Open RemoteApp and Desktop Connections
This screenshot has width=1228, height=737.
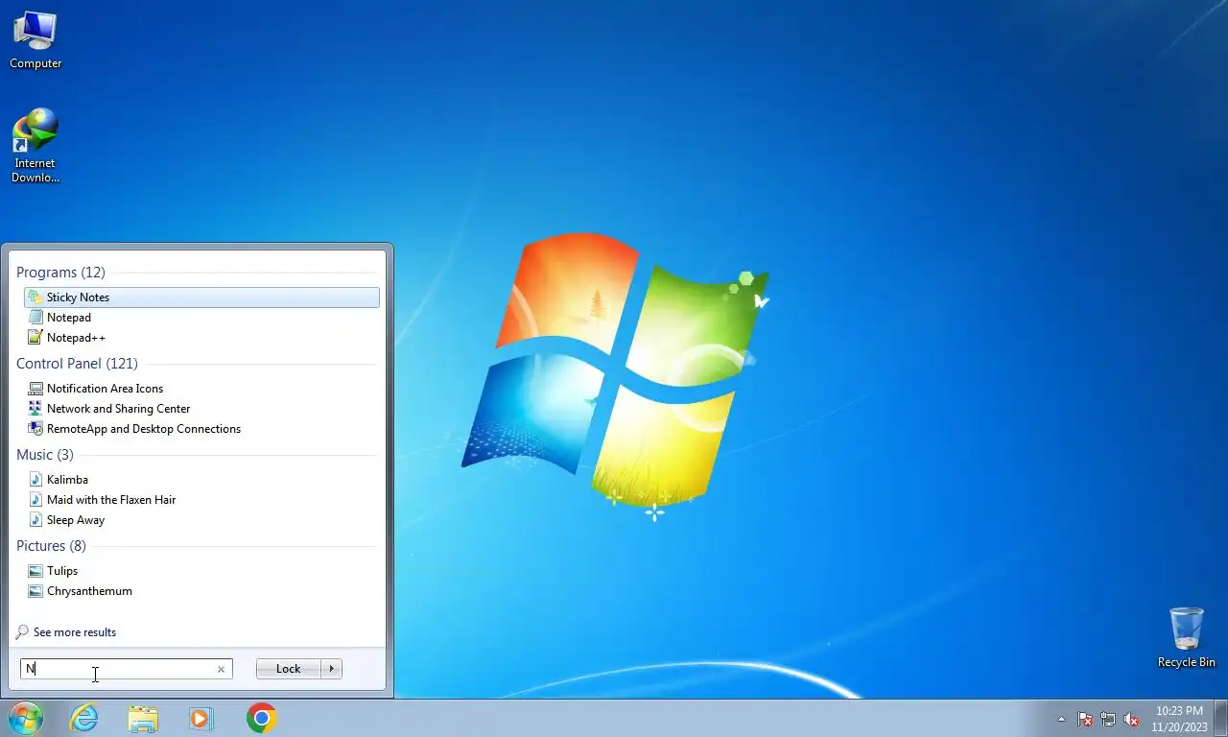point(201,429)
